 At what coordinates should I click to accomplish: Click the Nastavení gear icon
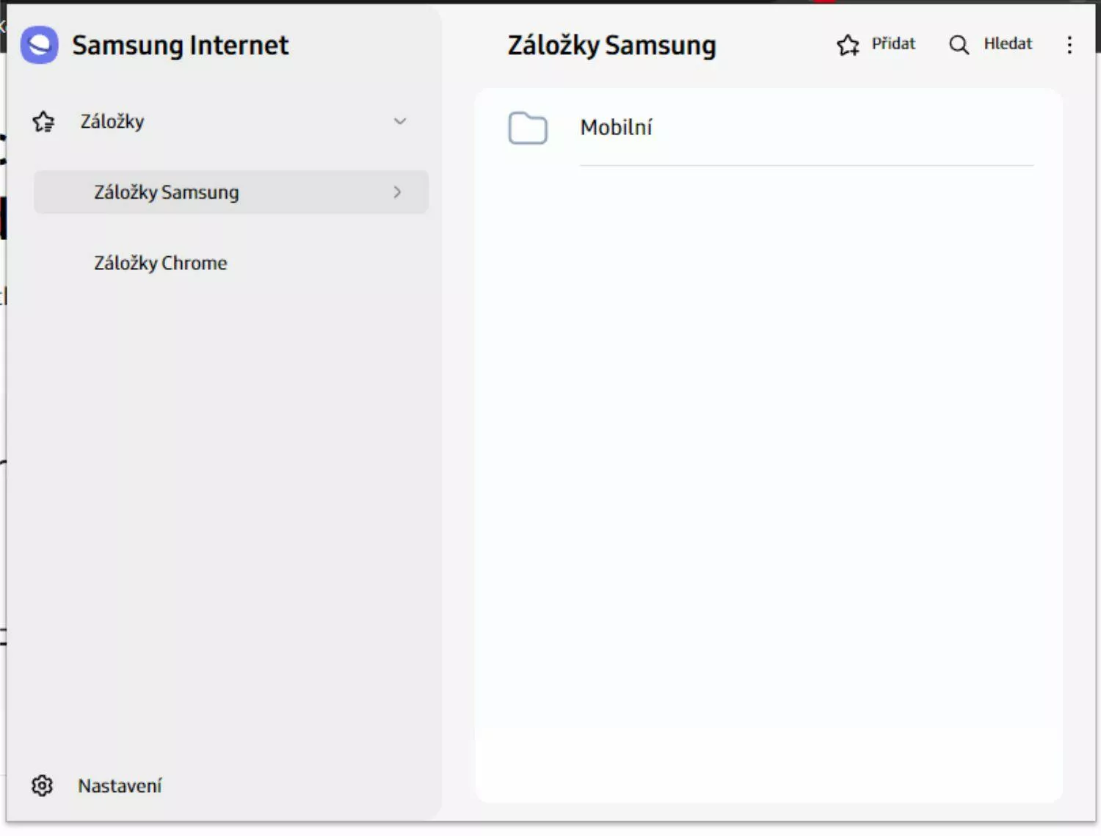coord(43,786)
